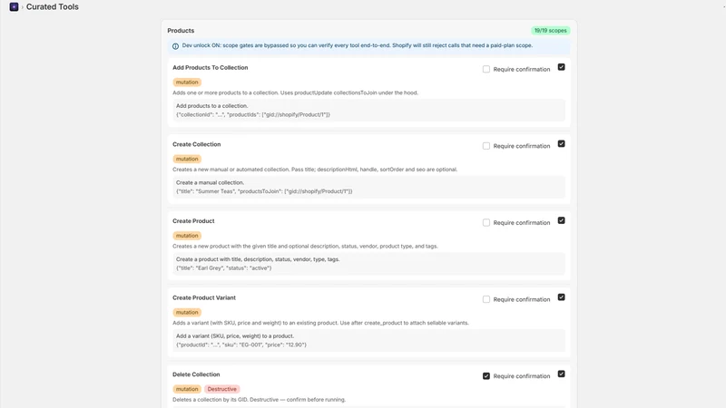Click the info icon in Dev unlock banner

pos(175,46)
